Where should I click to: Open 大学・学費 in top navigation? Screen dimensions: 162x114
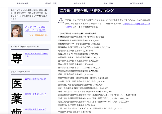(x=108, y=3)
